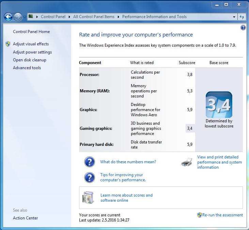The image size is (249, 230).
Task: Click Re-run the assessment
Action: coord(222,215)
